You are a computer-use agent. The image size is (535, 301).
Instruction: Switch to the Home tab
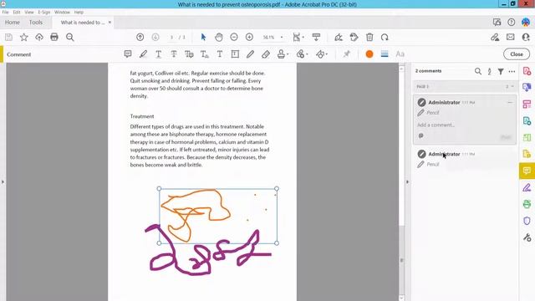[13, 23]
